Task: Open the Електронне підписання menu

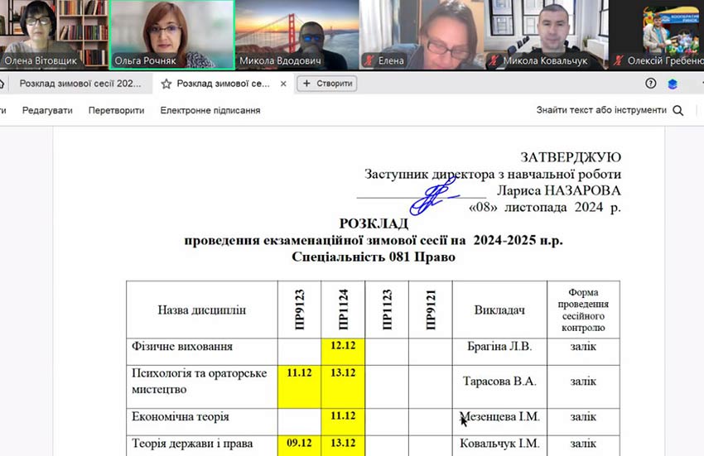Action: [x=210, y=110]
